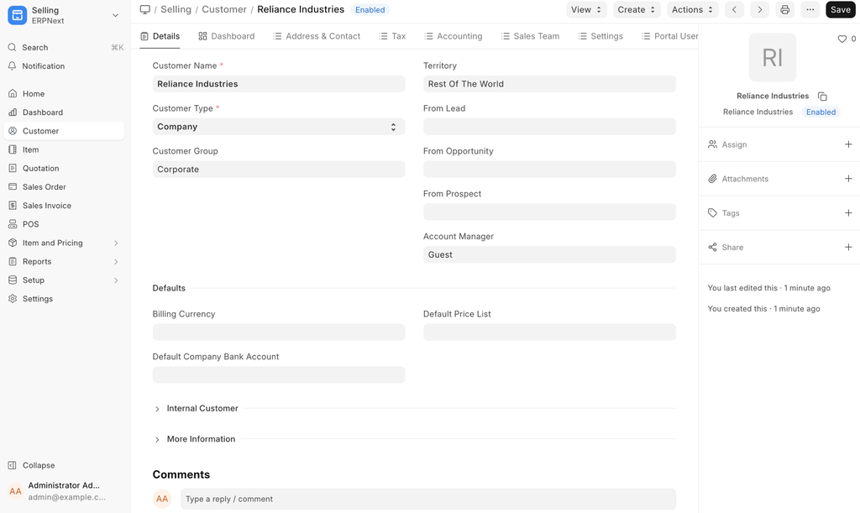Expand the More Information section
Screen dimensions: 860x513
(x=200, y=439)
